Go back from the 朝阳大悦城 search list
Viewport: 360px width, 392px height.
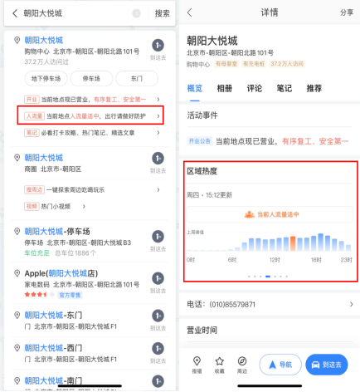coord(15,13)
